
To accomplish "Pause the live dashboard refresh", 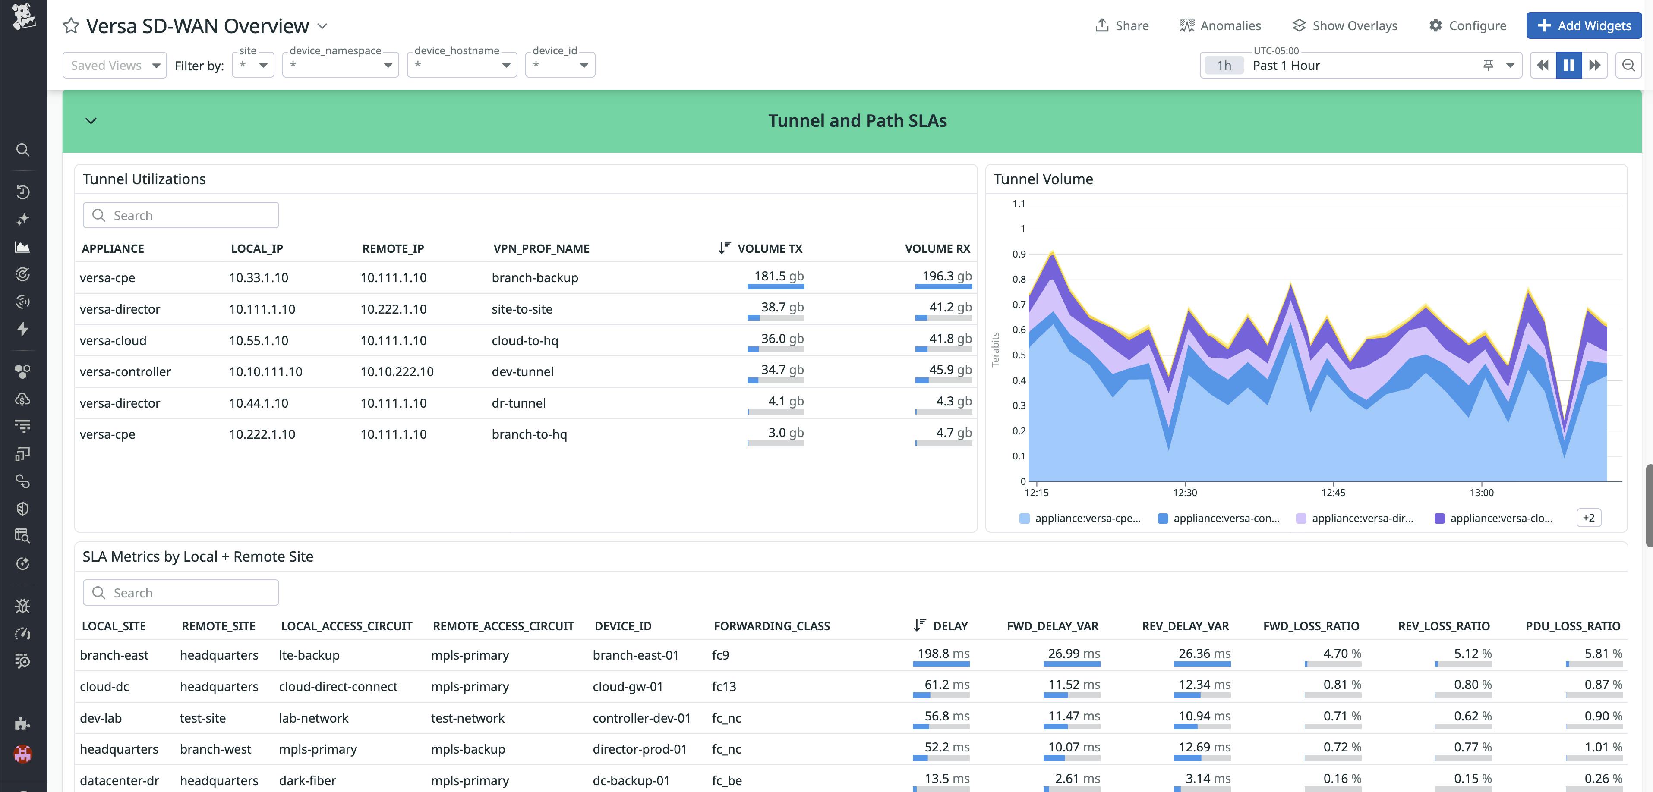I will 1568,65.
